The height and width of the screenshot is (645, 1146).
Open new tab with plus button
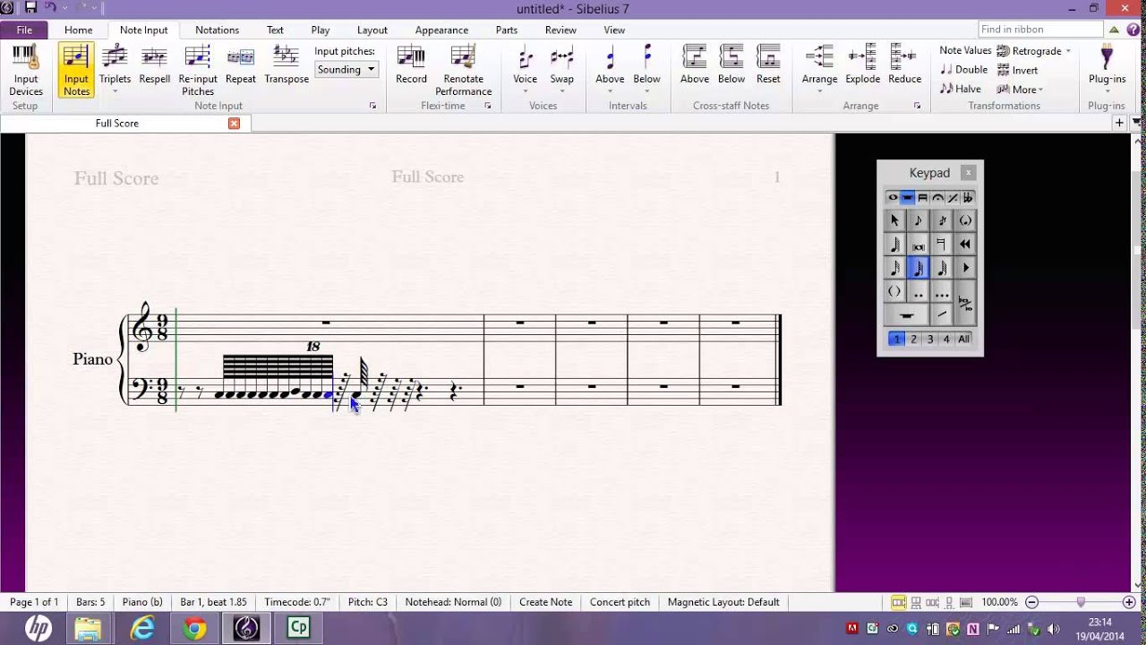[1119, 124]
